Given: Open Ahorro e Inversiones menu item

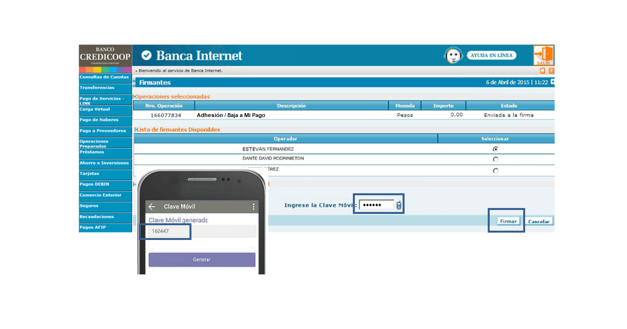Looking at the screenshot, I should (105, 163).
